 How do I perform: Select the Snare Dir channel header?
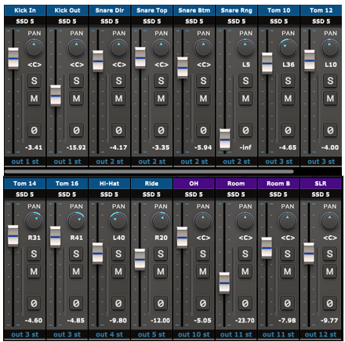110,10
